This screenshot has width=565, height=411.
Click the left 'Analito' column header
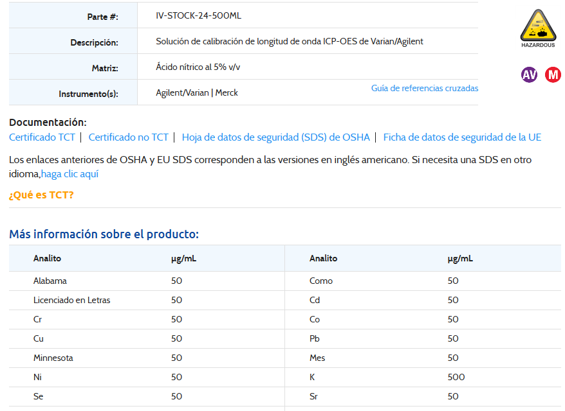(47, 258)
